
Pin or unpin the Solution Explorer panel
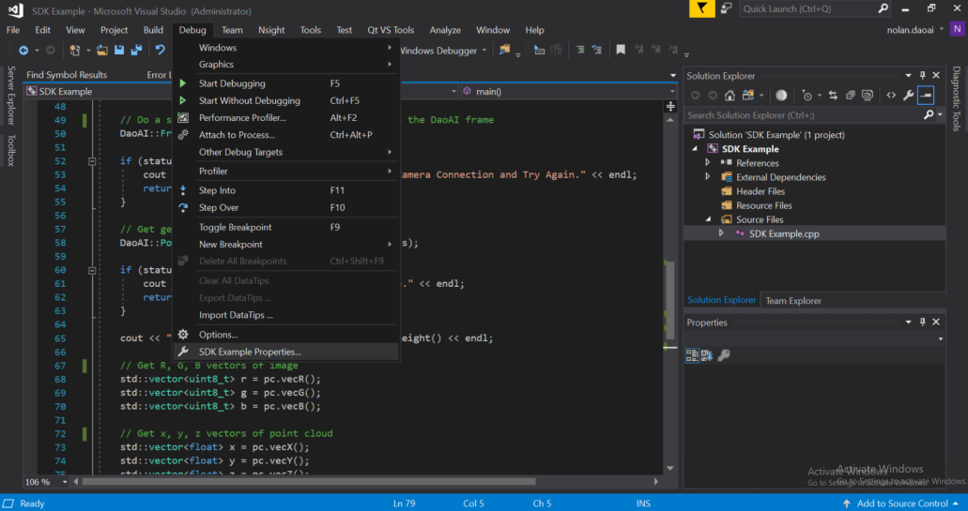tap(922, 76)
